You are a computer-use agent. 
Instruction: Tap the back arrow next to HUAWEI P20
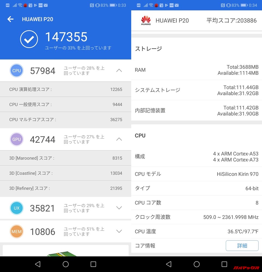(x=10, y=19)
